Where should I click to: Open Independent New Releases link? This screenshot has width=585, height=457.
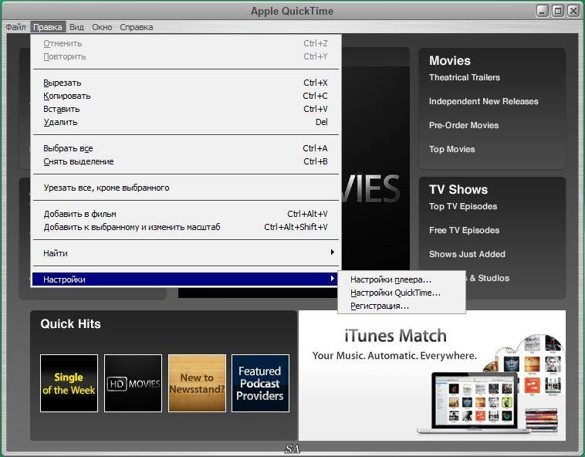click(x=484, y=101)
